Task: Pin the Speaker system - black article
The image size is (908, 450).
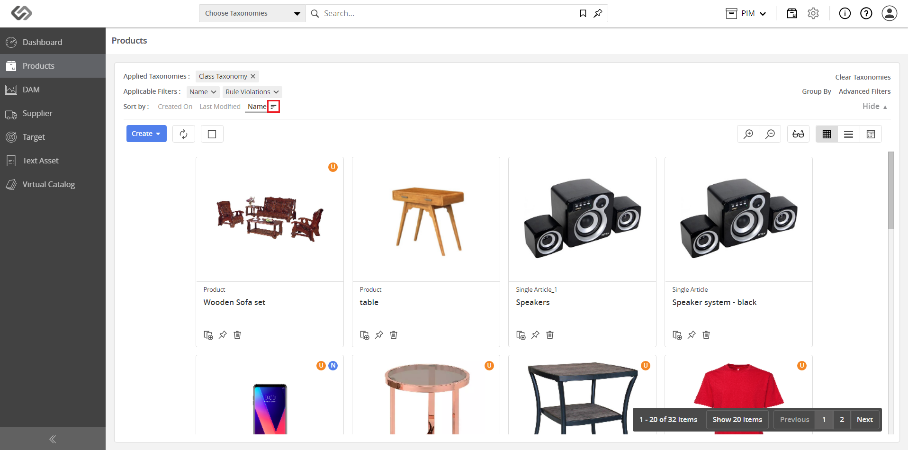Action: pos(692,335)
